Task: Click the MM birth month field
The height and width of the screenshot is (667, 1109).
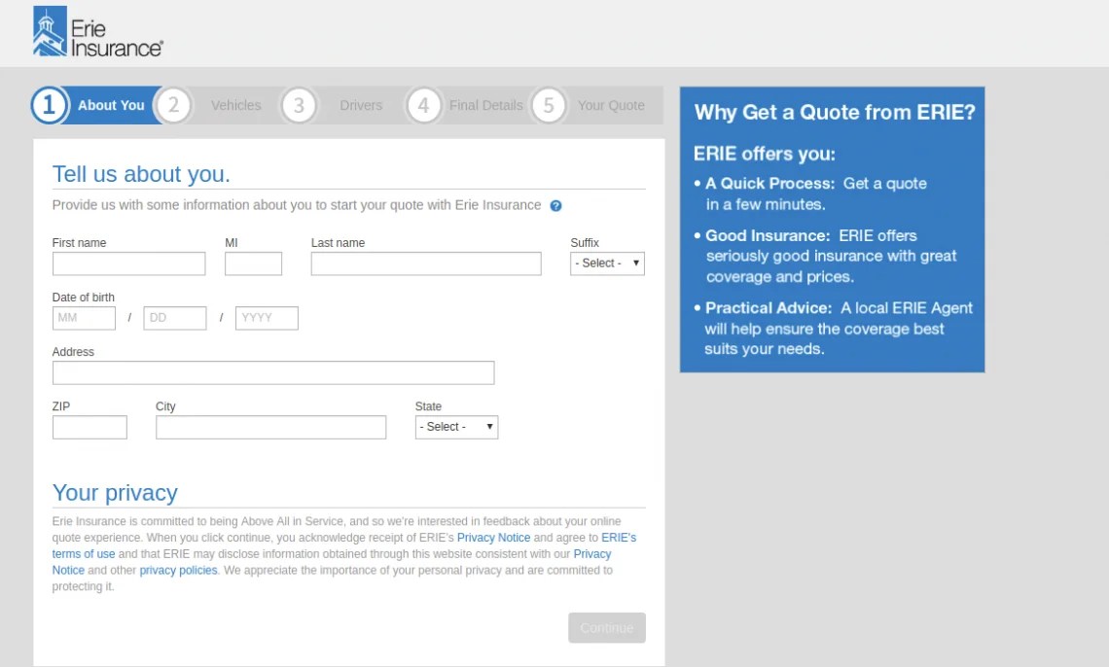Action: pos(83,317)
